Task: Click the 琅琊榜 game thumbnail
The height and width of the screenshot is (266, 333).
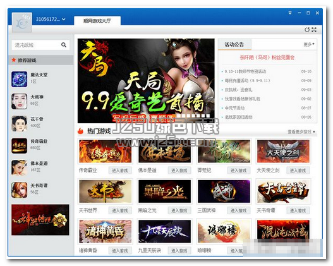Action: pyautogui.click(x=224, y=231)
